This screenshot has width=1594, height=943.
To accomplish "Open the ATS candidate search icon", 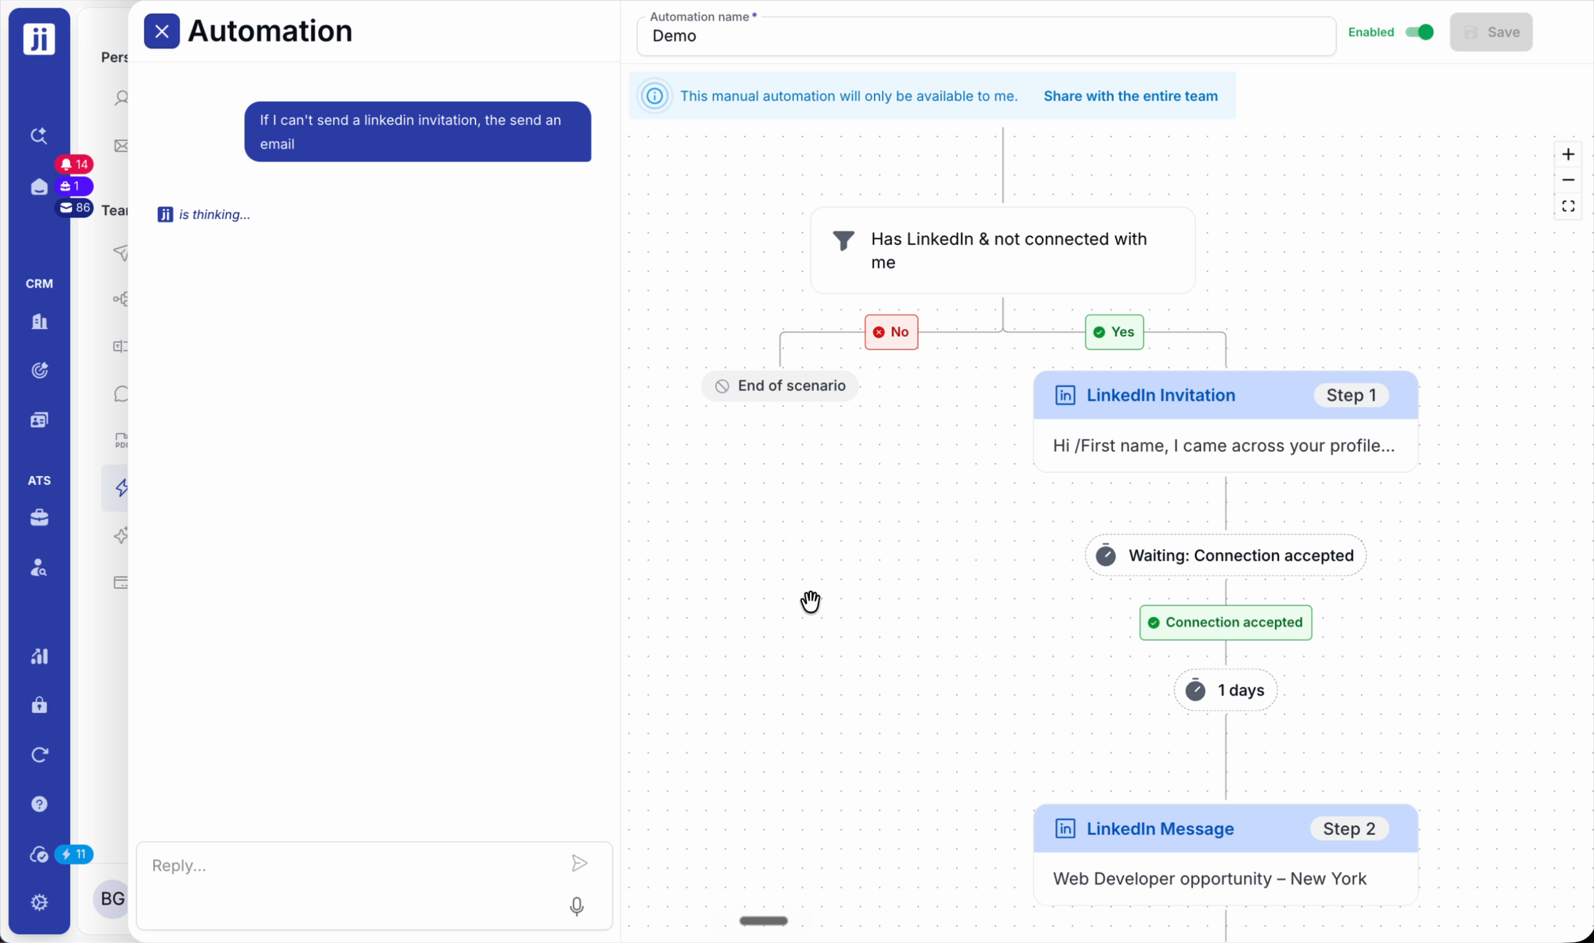I will [39, 568].
